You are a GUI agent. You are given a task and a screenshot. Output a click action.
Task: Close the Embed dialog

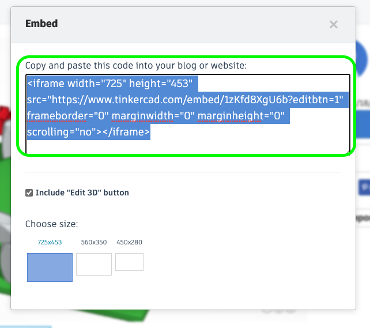[334, 24]
